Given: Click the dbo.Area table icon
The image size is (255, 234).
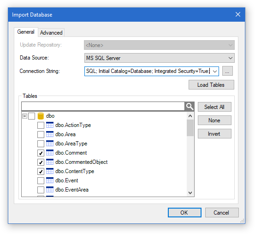Looking at the screenshot, I should (50, 134).
